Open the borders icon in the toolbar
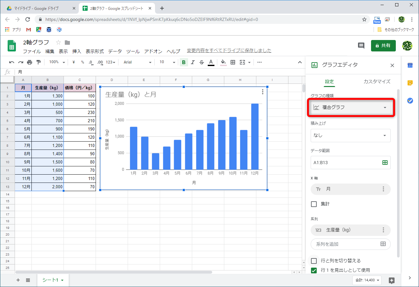 click(233, 62)
